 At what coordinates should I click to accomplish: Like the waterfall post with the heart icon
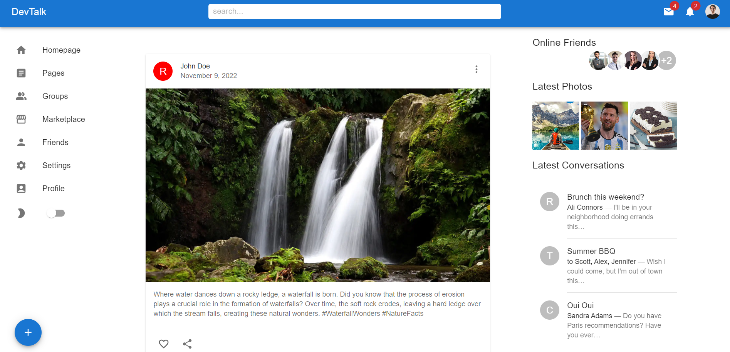point(164,344)
